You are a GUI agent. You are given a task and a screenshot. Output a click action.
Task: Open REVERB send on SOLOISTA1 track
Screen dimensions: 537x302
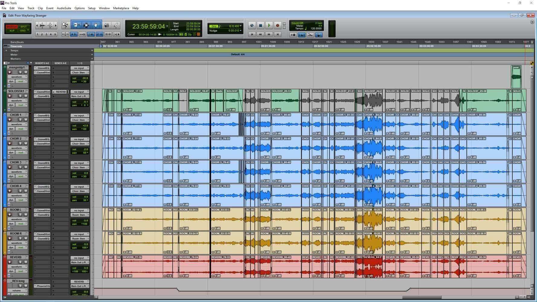(60, 92)
